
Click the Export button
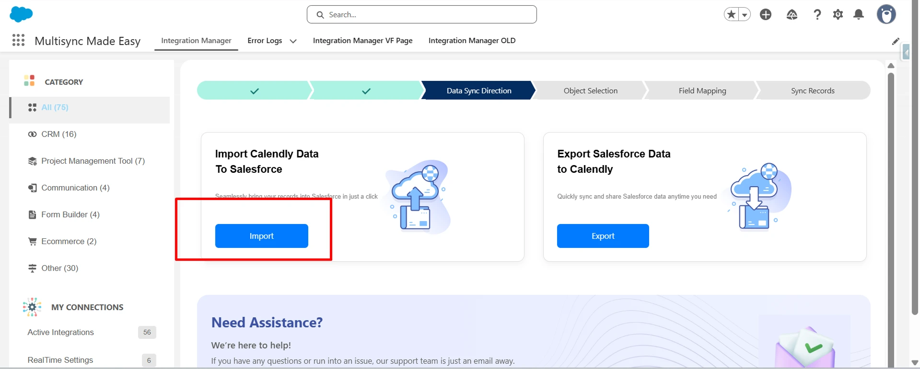pos(603,236)
